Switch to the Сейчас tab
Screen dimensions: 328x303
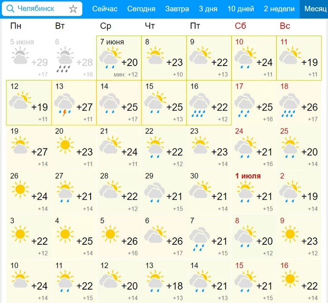point(105,9)
